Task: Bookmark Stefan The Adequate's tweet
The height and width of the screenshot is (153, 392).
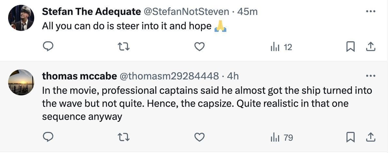Action: [x=350, y=47]
